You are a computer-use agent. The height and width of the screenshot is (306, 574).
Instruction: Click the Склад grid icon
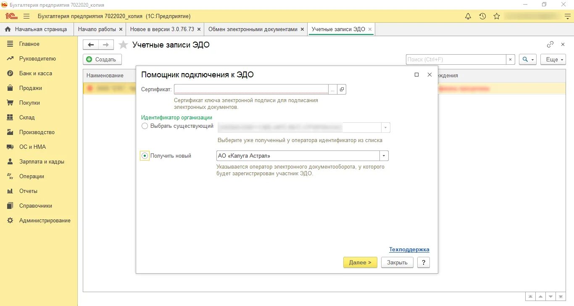click(x=11, y=118)
